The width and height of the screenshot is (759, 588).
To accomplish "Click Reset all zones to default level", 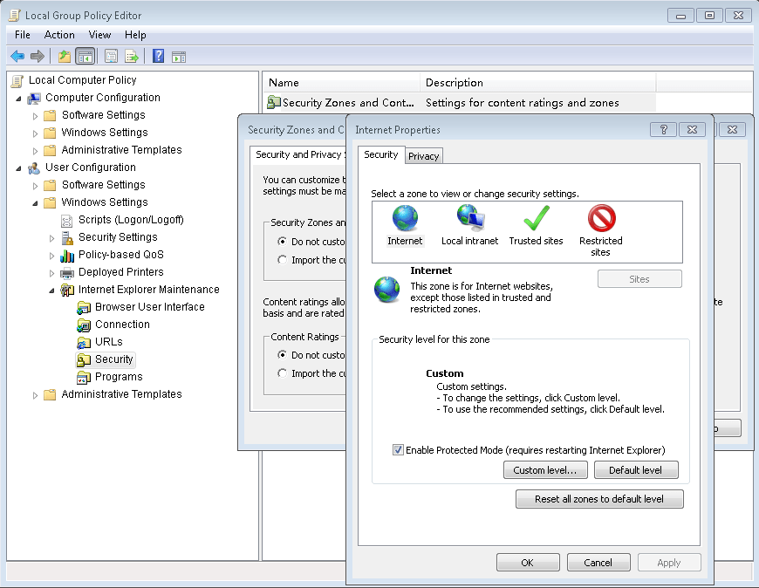I will click(x=599, y=499).
